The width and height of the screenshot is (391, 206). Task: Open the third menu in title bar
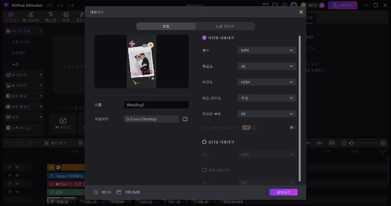tap(70, 5)
